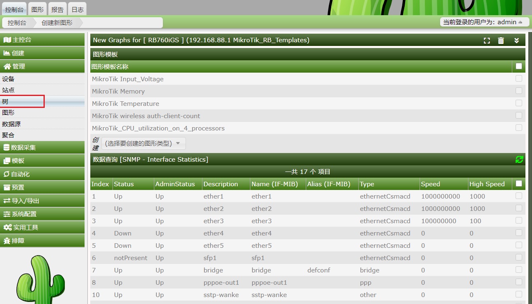Check the MikroTik Memory template checkbox
Viewport: 532px width, 304px height.
[x=519, y=91]
